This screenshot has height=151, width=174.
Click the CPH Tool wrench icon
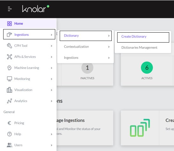coord(10,46)
